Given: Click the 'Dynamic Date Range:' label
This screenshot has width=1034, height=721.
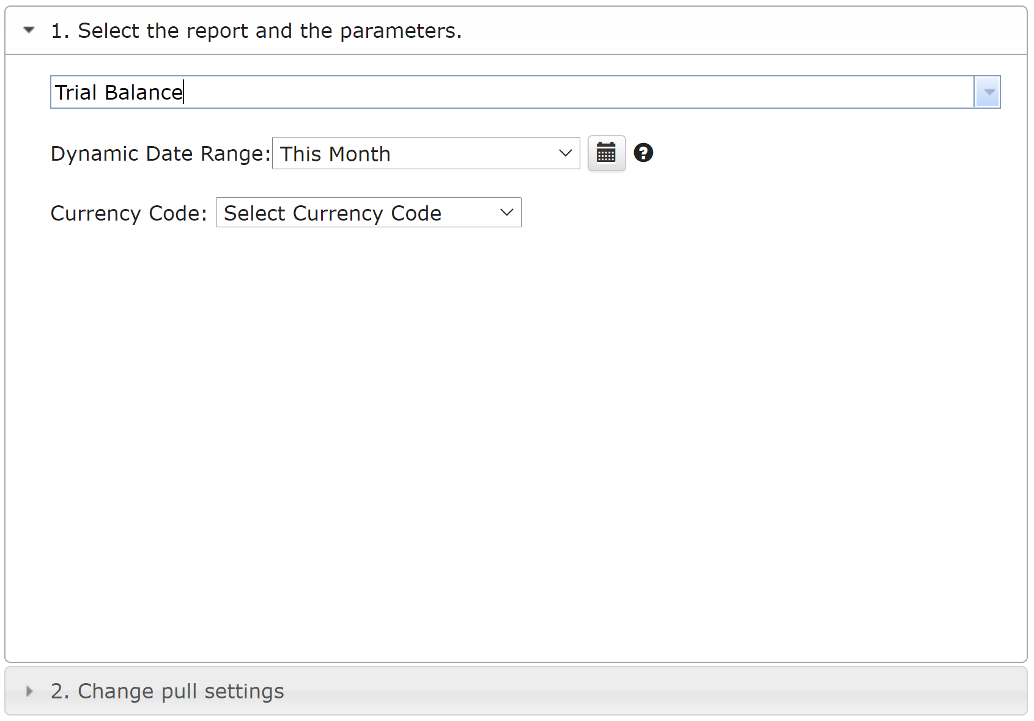Looking at the screenshot, I should [x=161, y=153].
